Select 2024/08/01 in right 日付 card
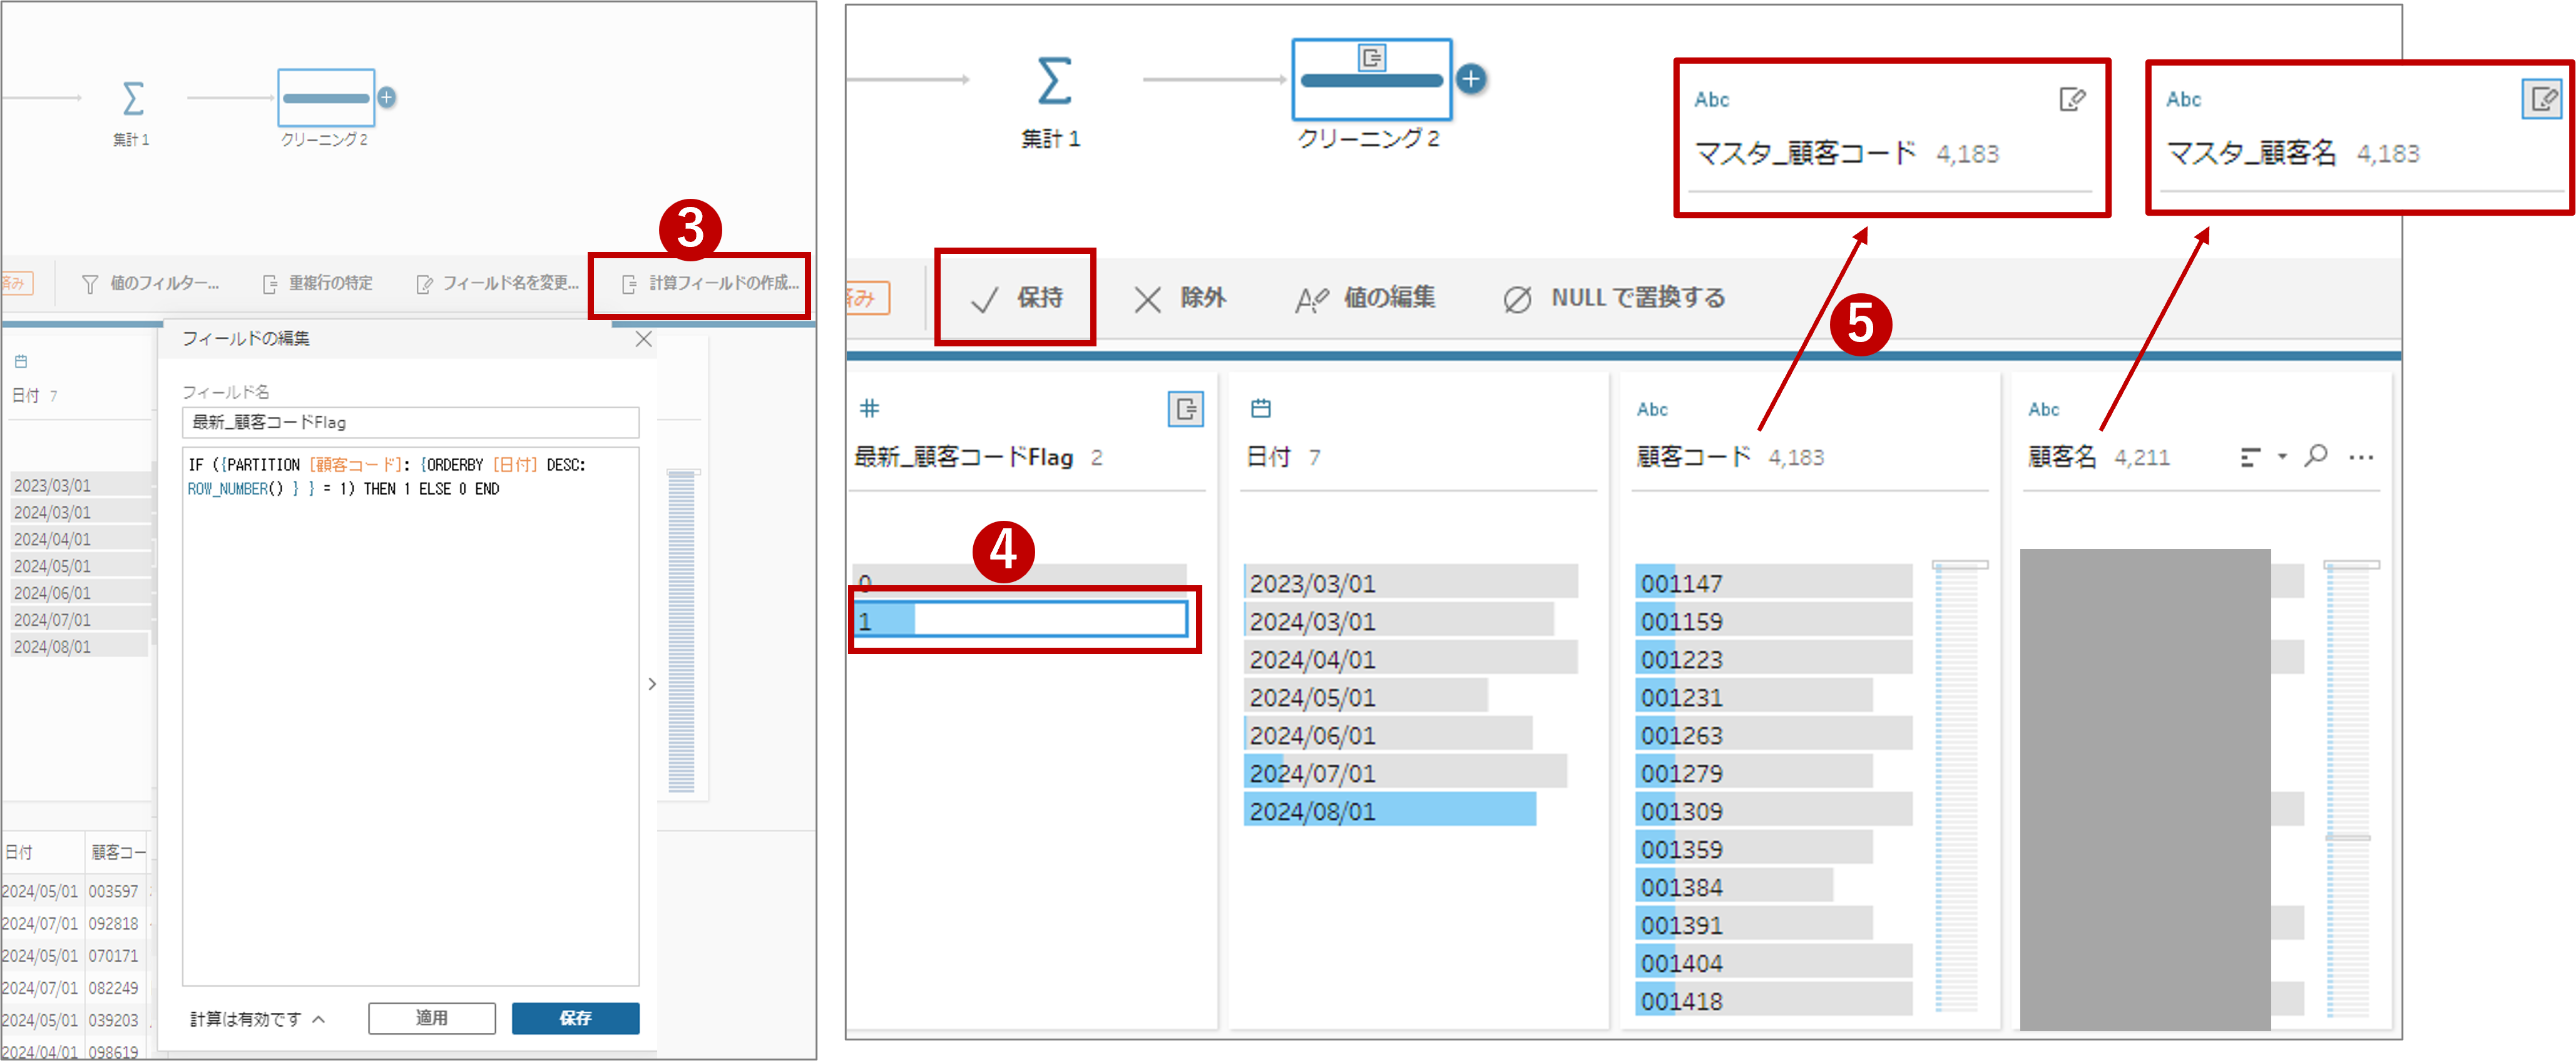This screenshot has width=2576, height=1061. point(1390,810)
